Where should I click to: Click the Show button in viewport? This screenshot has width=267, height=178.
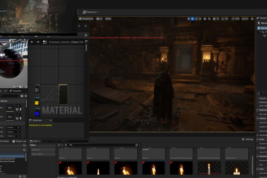(108, 19)
